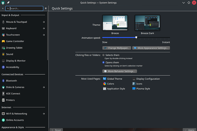Open the Sound settings page
Image resolution: width=197 pixels, height=131 pixels.
click(x=23, y=54)
